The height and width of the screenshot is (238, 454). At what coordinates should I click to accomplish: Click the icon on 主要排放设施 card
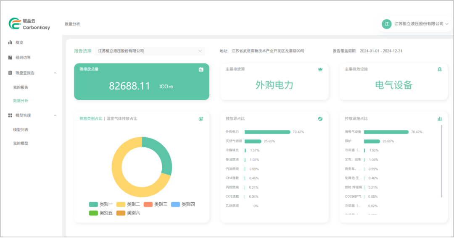click(440, 69)
